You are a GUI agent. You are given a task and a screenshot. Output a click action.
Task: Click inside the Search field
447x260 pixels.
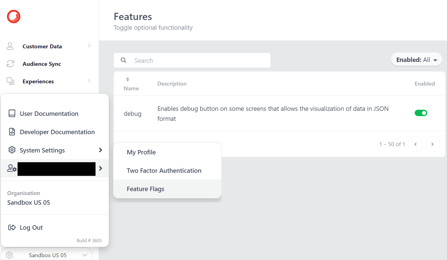point(195,60)
